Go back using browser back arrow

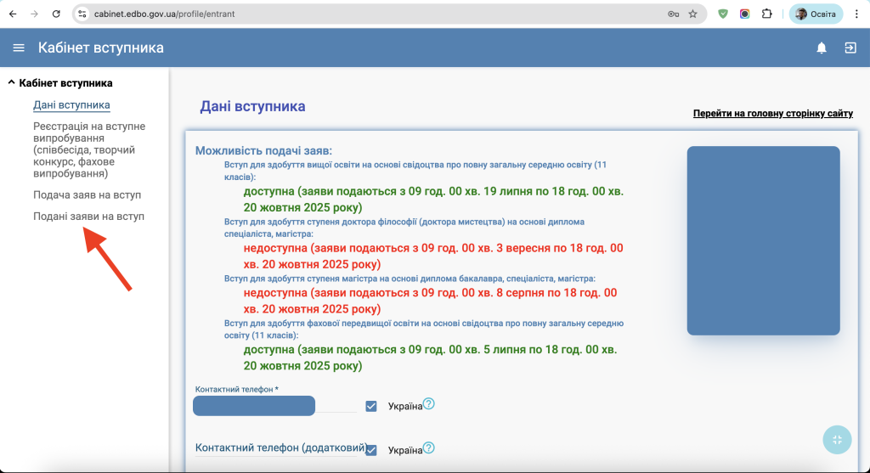pyautogui.click(x=13, y=14)
